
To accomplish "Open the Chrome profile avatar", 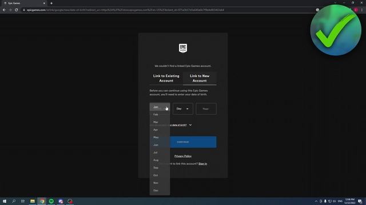I will click(x=356, y=10).
